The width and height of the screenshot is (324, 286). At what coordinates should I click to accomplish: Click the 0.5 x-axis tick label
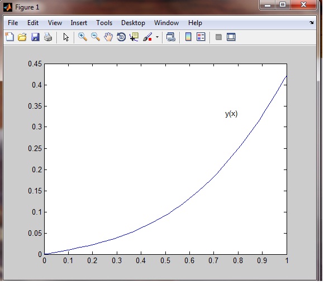(x=165, y=261)
